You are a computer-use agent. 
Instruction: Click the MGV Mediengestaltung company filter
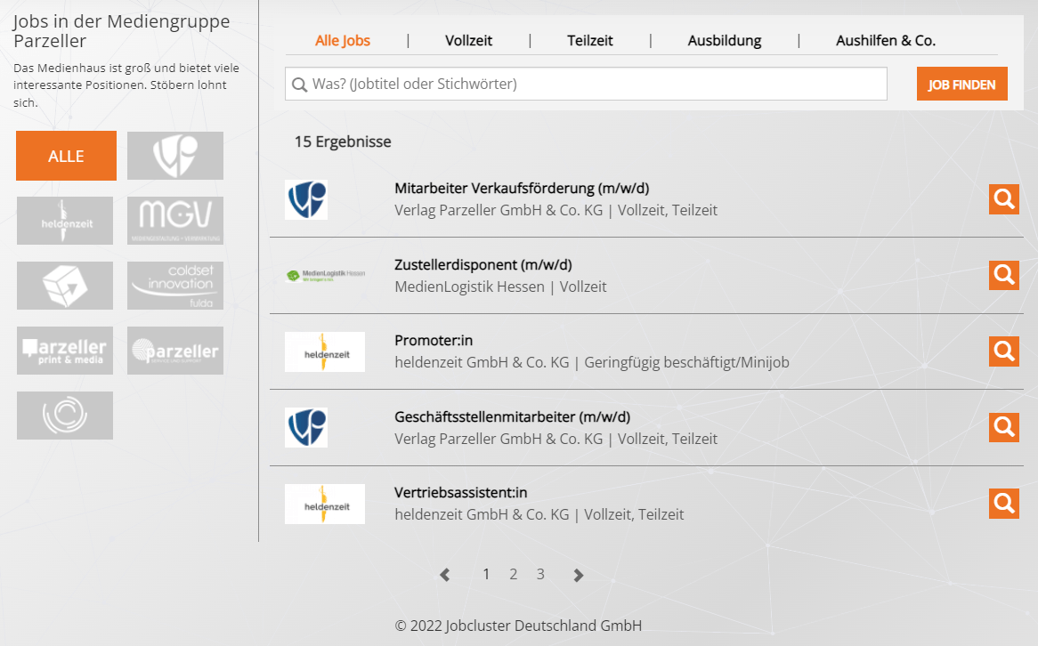[x=174, y=220]
